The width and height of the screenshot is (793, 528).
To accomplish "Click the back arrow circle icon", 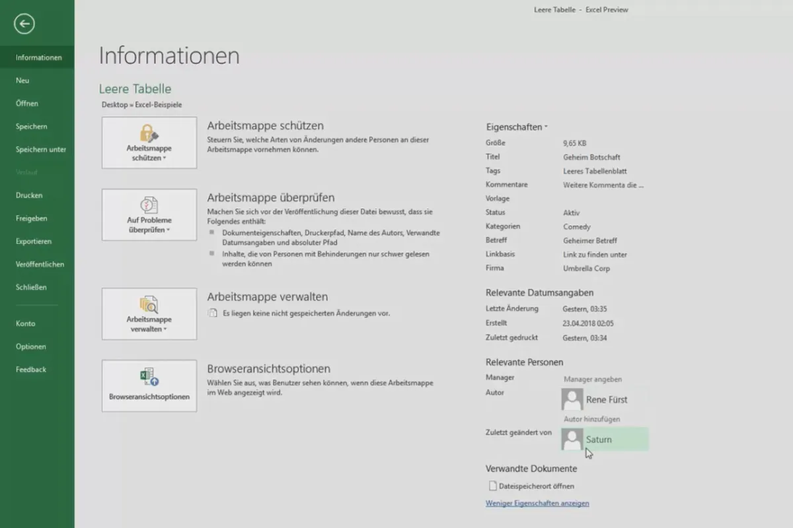I will pos(24,24).
